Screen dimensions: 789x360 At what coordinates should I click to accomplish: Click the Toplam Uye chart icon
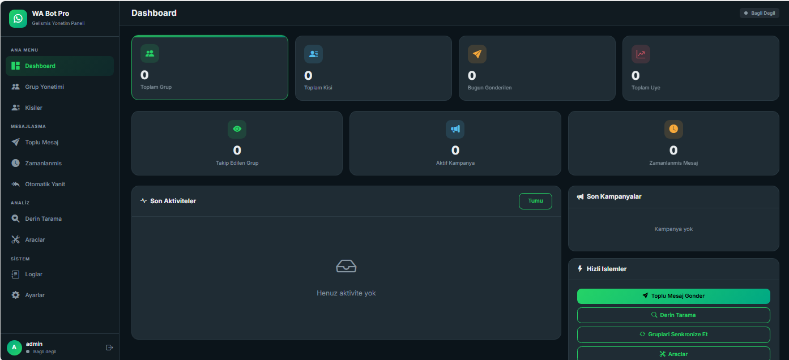pos(641,54)
